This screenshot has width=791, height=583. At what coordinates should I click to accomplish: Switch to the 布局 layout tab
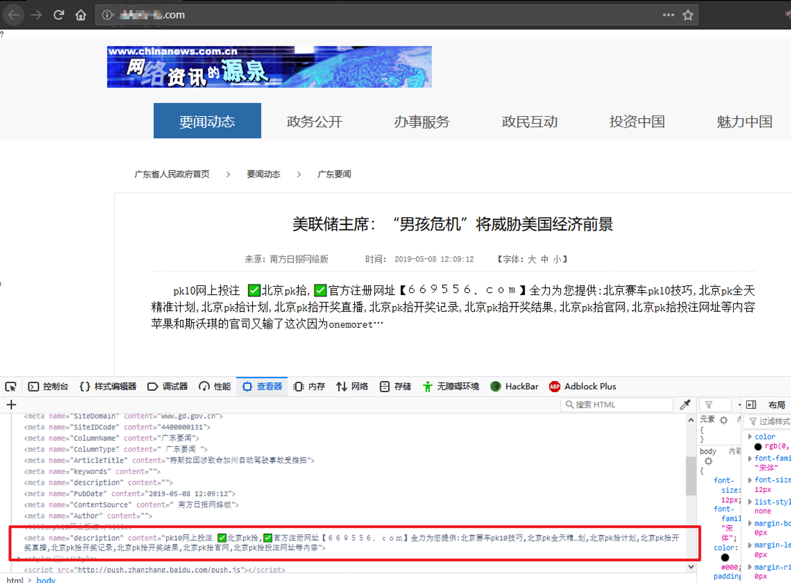point(777,405)
